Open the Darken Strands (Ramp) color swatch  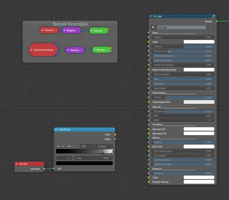pyautogui.click(x=199, y=70)
